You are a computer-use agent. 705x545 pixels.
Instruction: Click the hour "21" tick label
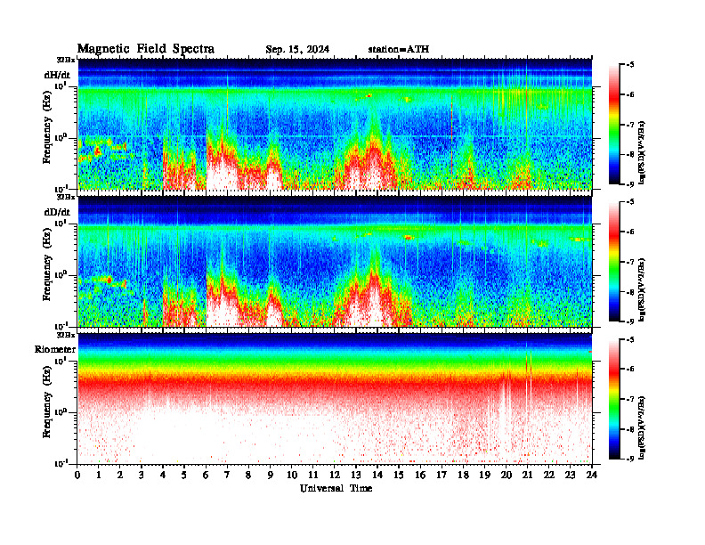tap(527, 475)
